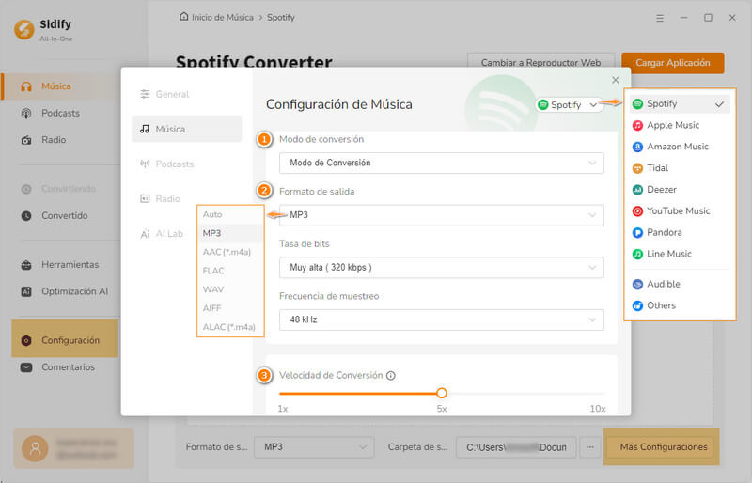Image resolution: width=752 pixels, height=483 pixels.
Task: Select FLAC format option
Action: (x=230, y=271)
